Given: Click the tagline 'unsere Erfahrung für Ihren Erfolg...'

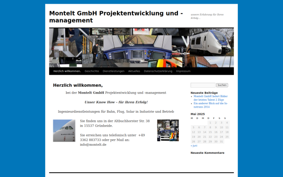Looking at the screenshot, I should 207,16.
